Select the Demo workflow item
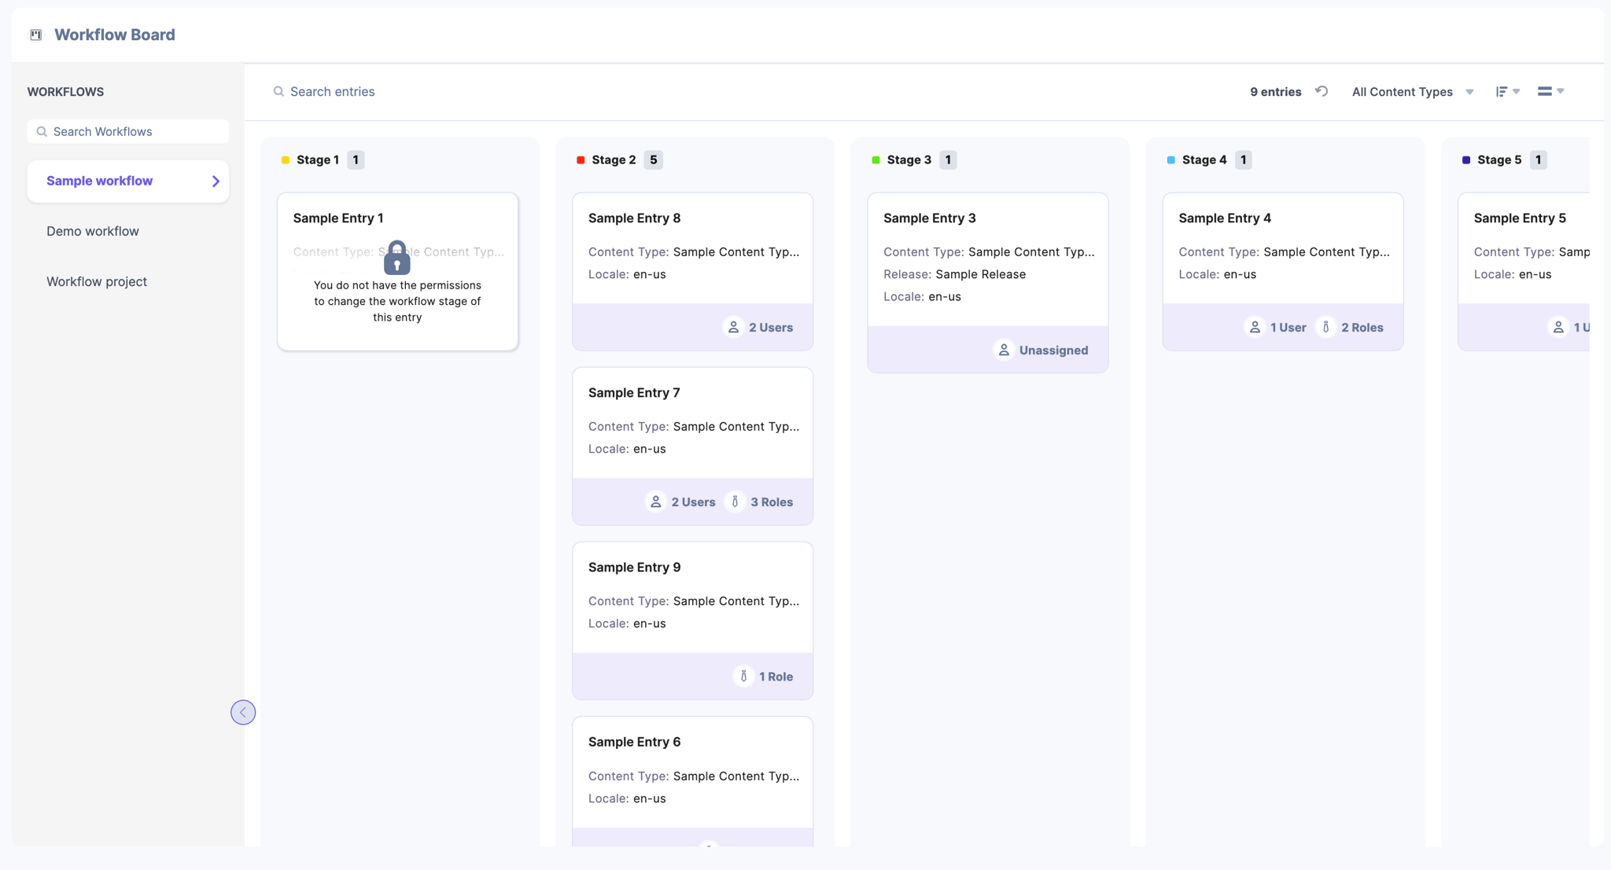Screen dimensions: 1611x870 coord(93,231)
